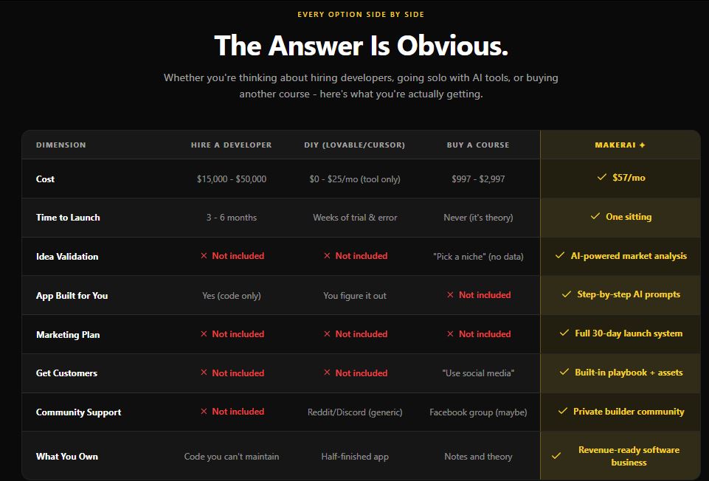Click checkmark beside Full 30-day launch system

click(564, 333)
